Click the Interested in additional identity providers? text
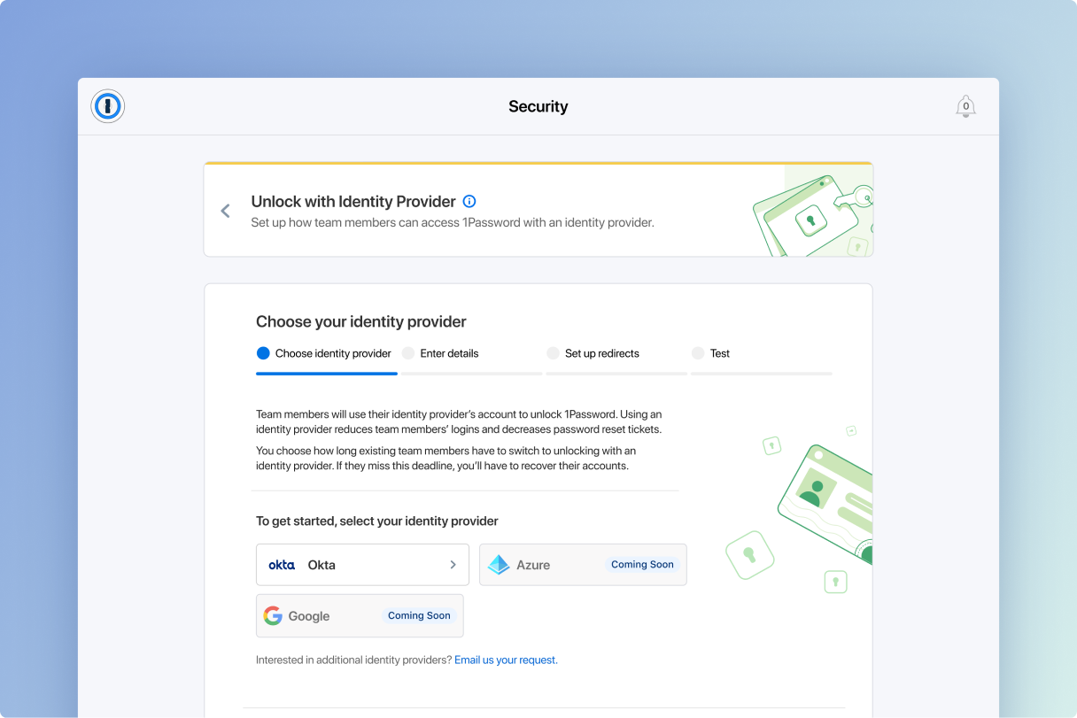 (x=353, y=660)
